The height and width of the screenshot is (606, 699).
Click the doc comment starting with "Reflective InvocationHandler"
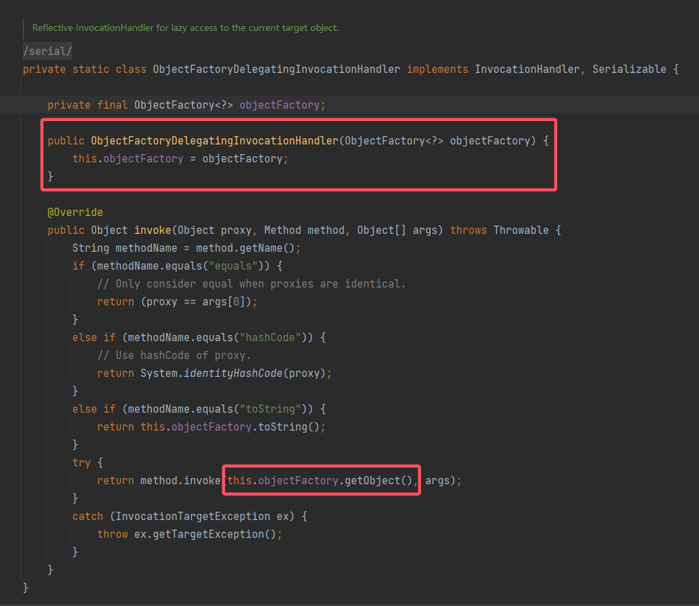click(186, 28)
